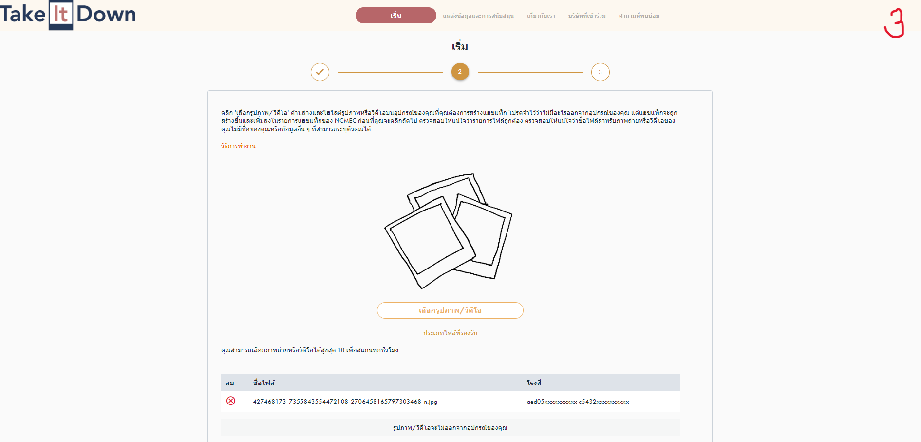The width and height of the screenshot is (921, 442).
Task: Remove the uploaded jpg file with red X
Action: (231, 401)
